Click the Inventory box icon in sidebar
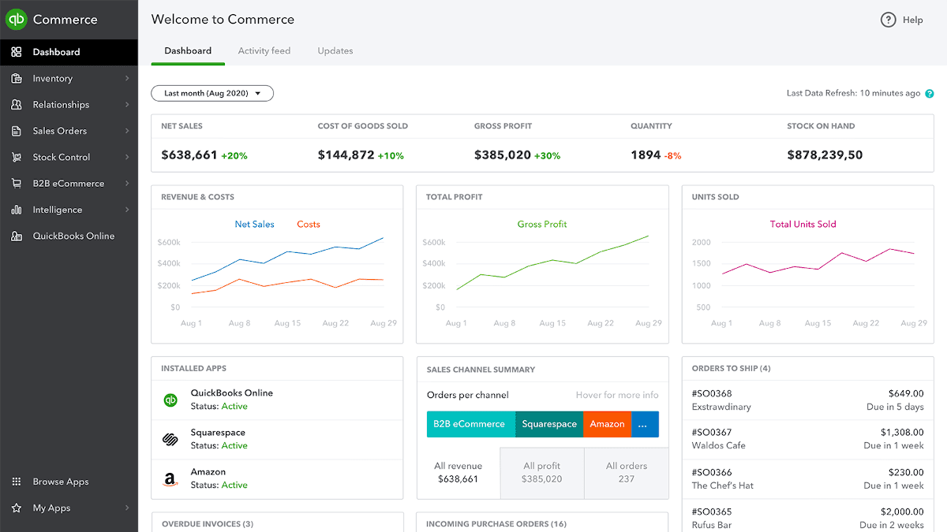The image size is (947, 532). [x=17, y=79]
